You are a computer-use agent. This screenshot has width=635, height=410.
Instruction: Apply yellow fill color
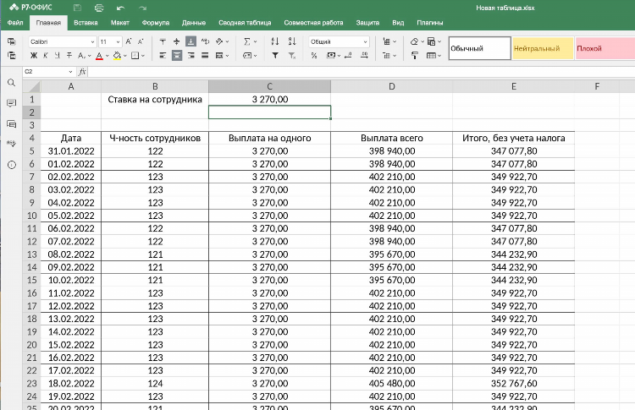(117, 56)
